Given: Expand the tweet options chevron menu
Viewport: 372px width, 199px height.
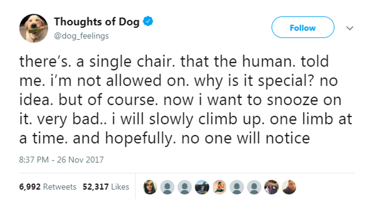Looking at the screenshot, I should (x=350, y=28).
